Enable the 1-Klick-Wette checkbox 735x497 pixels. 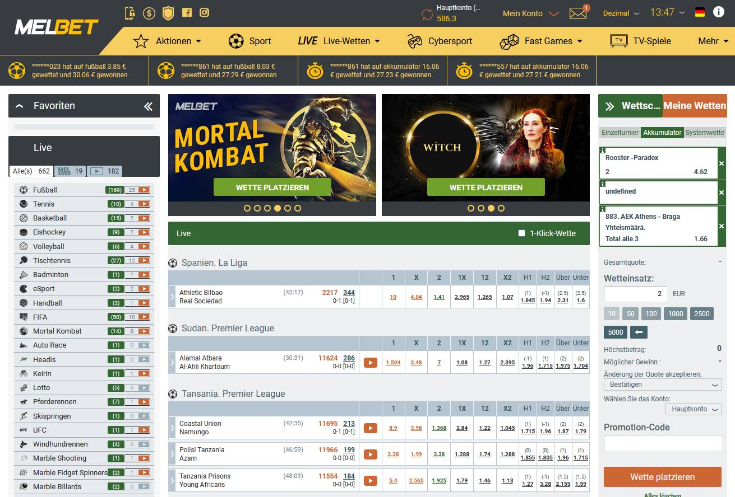[521, 233]
